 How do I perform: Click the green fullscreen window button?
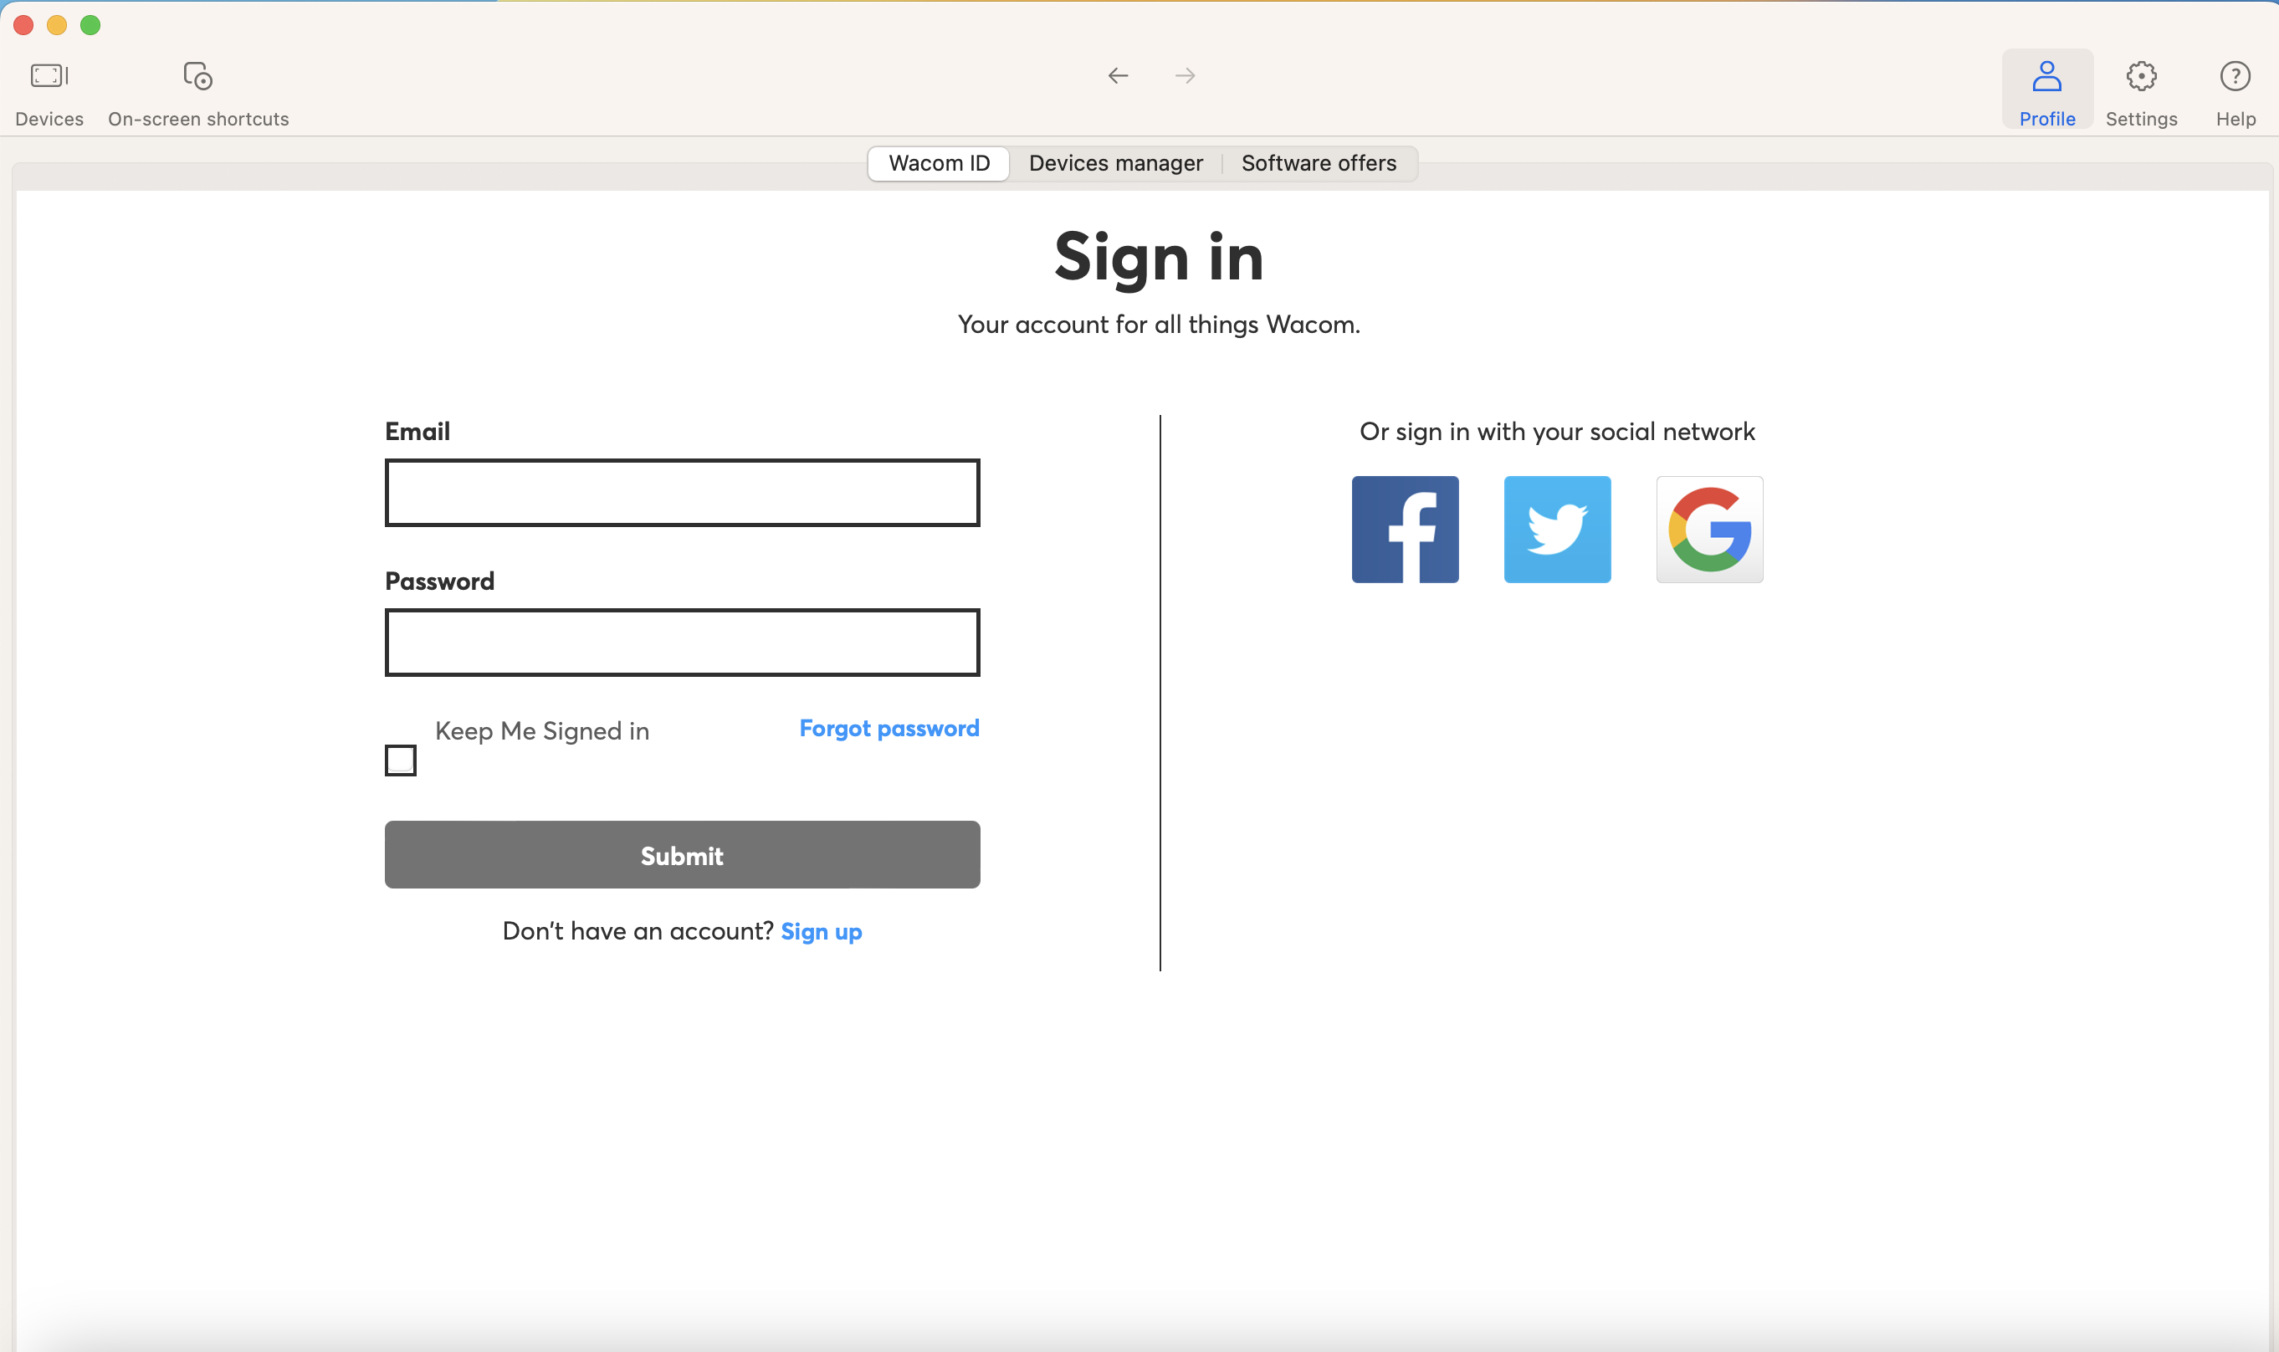[90, 25]
